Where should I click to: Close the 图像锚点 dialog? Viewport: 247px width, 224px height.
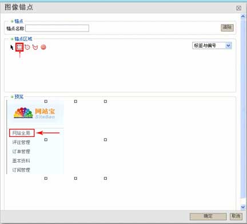click(238, 8)
